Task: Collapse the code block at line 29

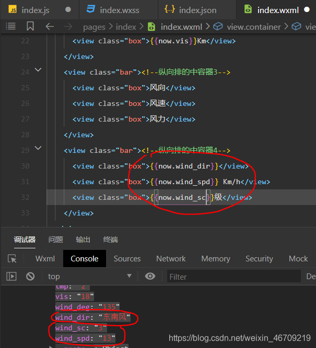Action: [x=38, y=148]
